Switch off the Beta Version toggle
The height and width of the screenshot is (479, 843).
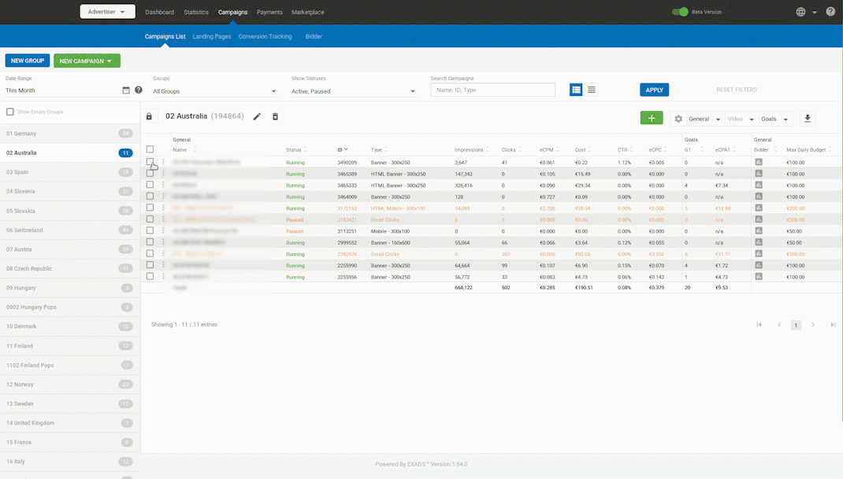pos(678,12)
